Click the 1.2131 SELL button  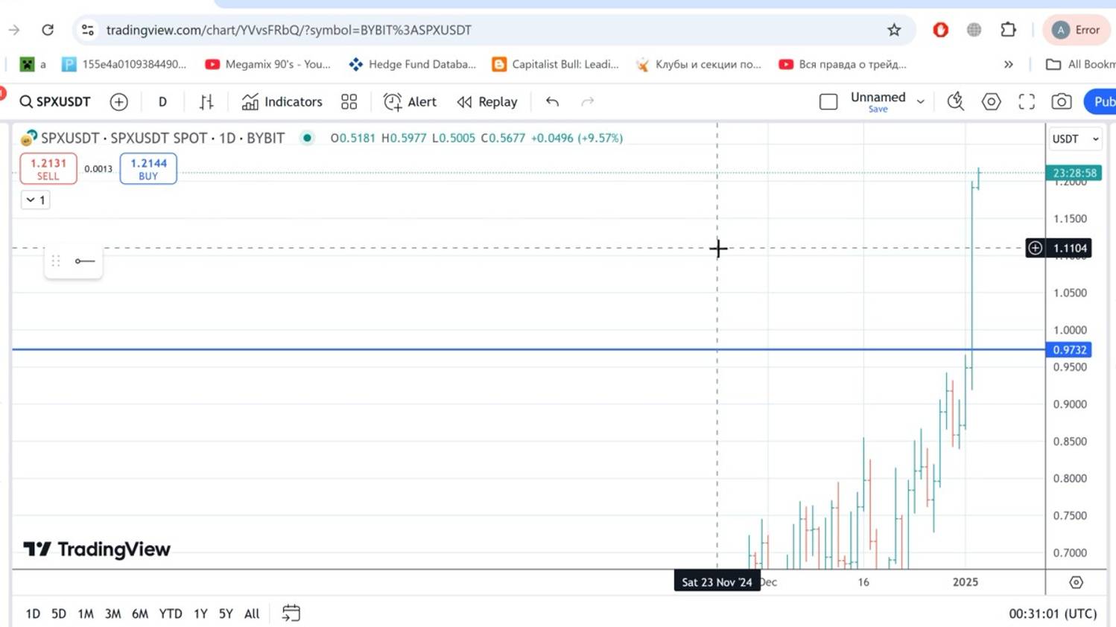pos(48,168)
